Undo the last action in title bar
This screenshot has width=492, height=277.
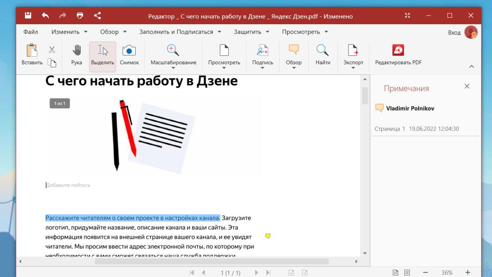pyautogui.click(x=45, y=16)
